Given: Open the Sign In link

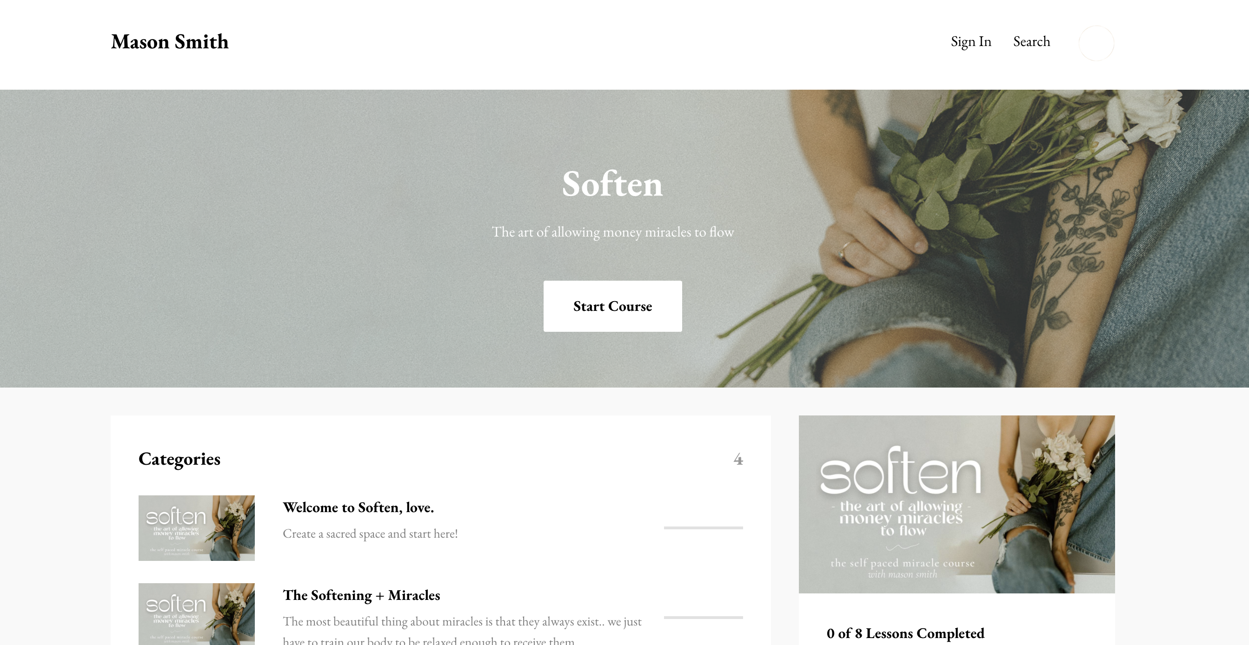Looking at the screenshot, I should coord(970,42).
